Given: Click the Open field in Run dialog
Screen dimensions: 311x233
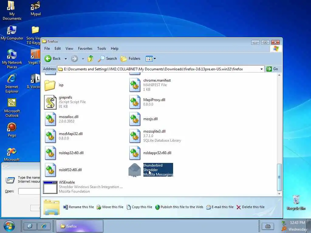Looking at the screenshot, I should [x=29, y=191].
